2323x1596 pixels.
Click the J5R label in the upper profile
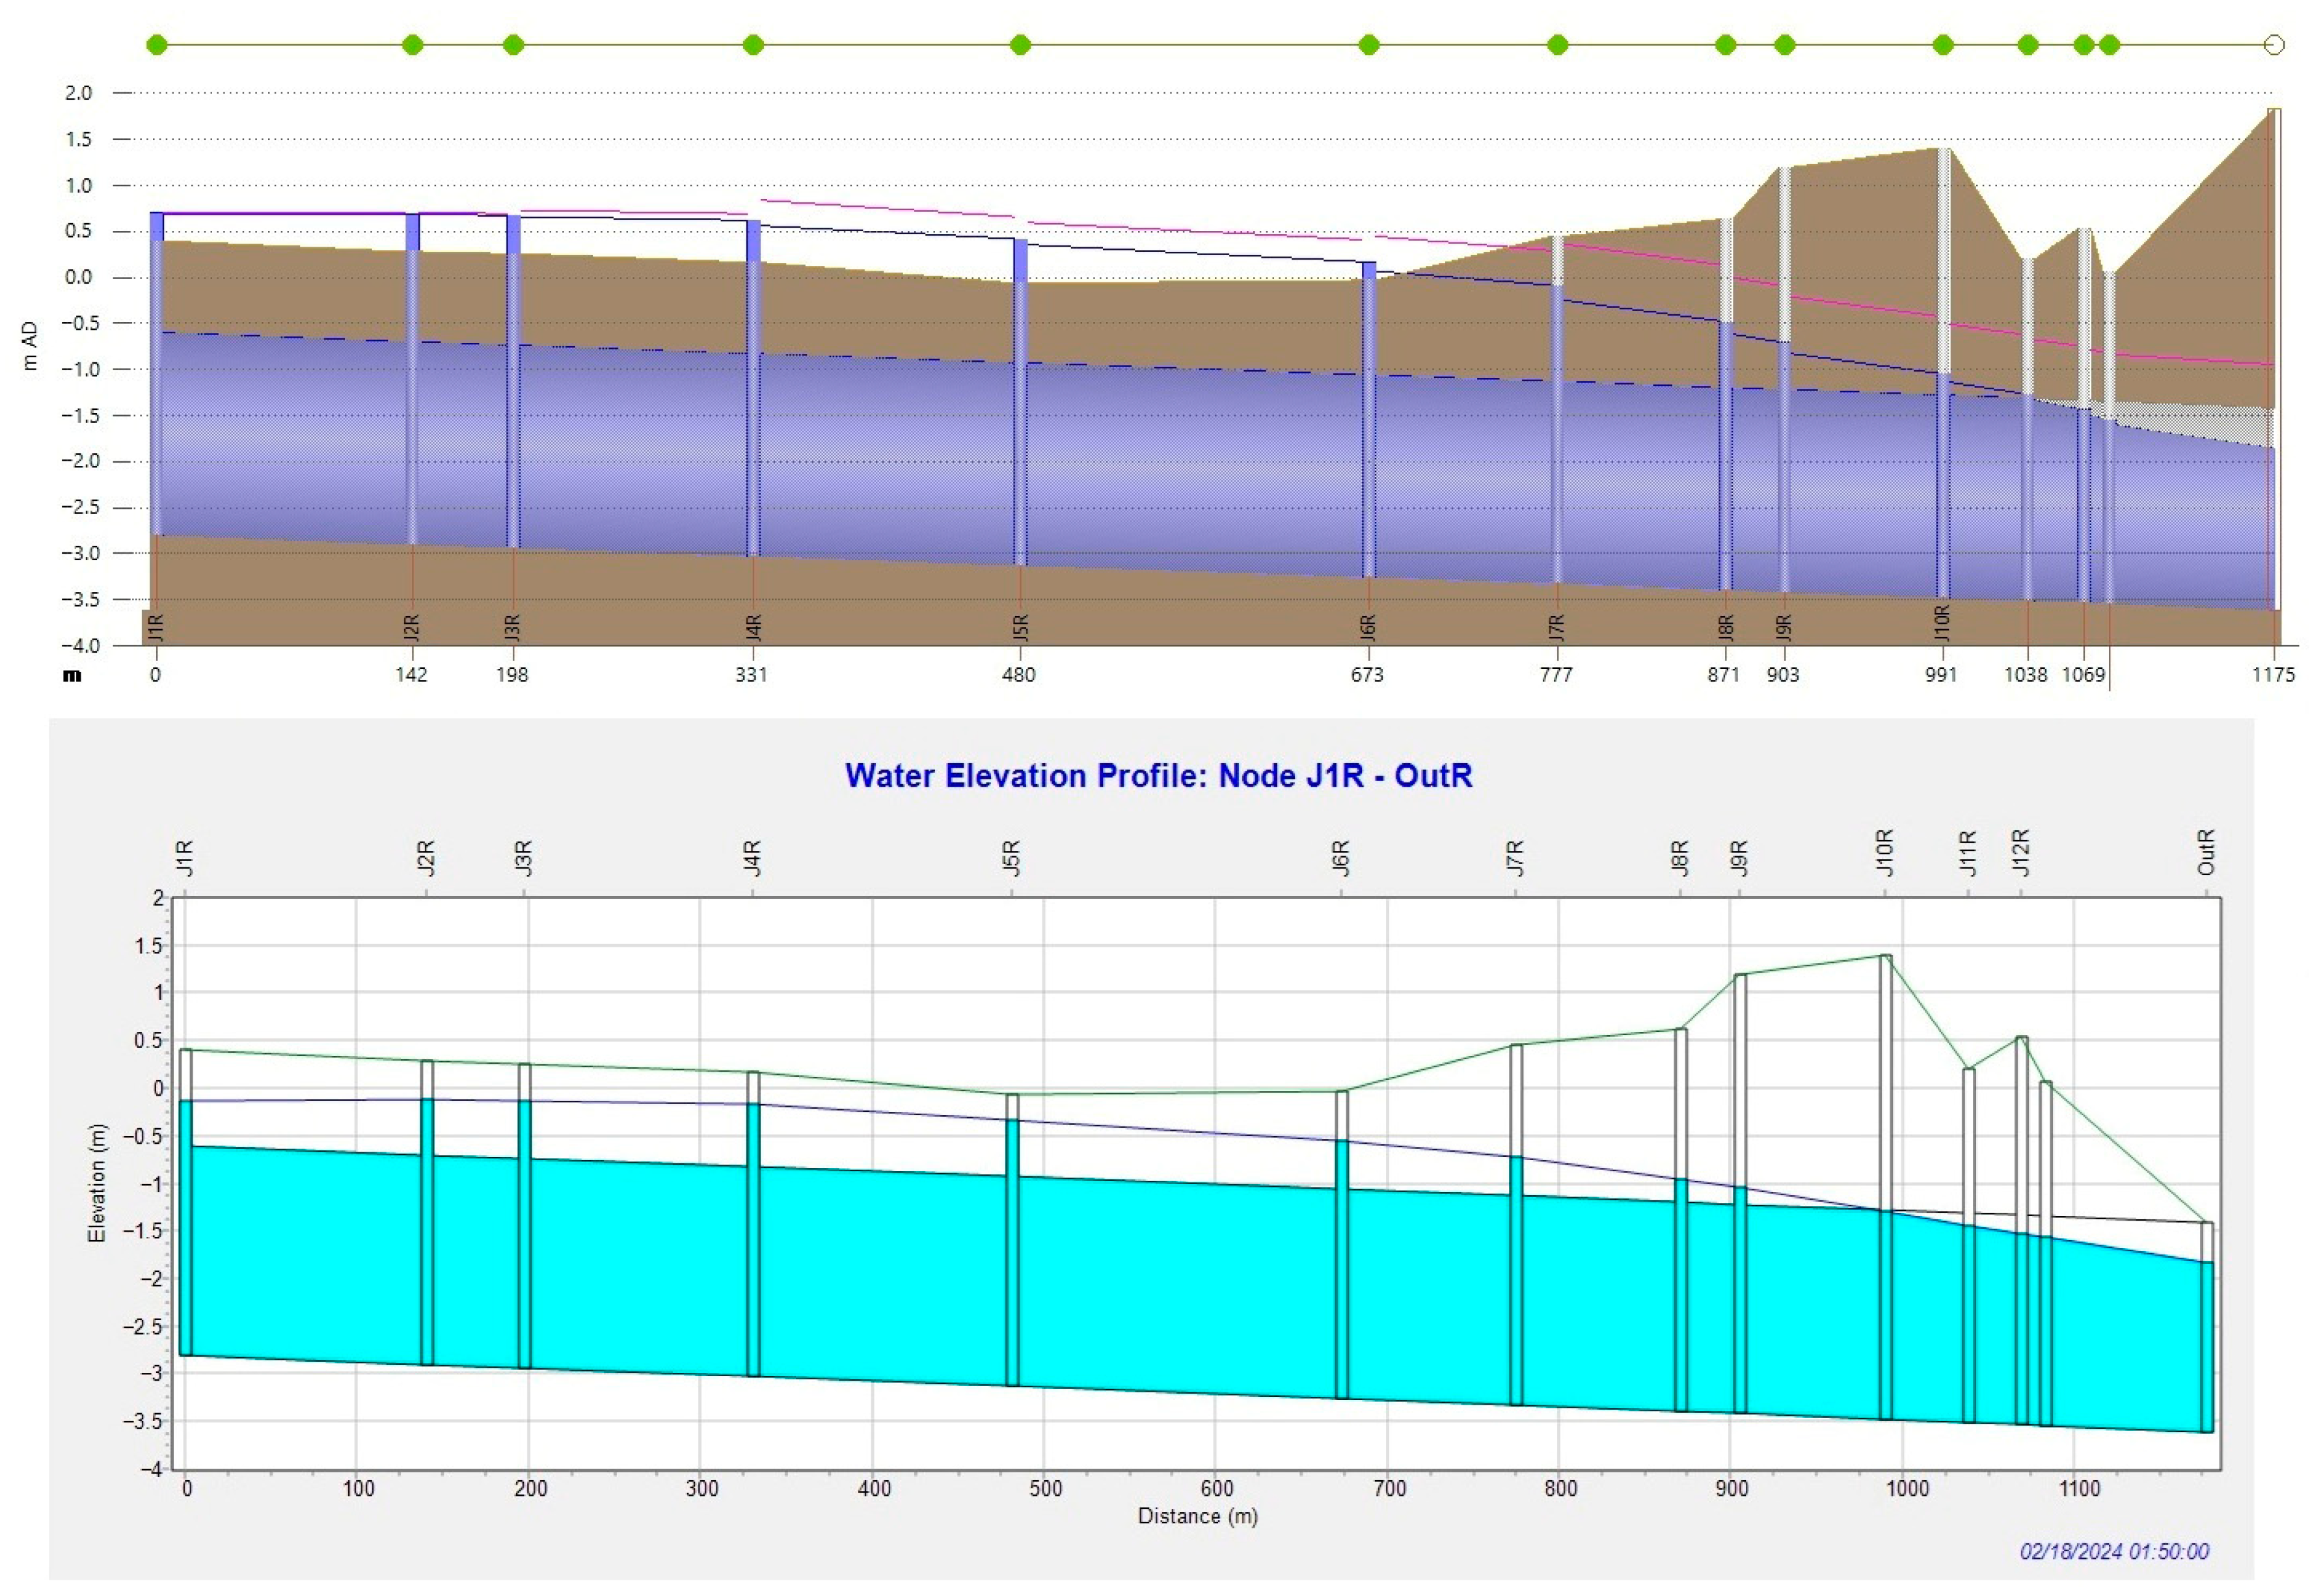tap(1021, 627)
